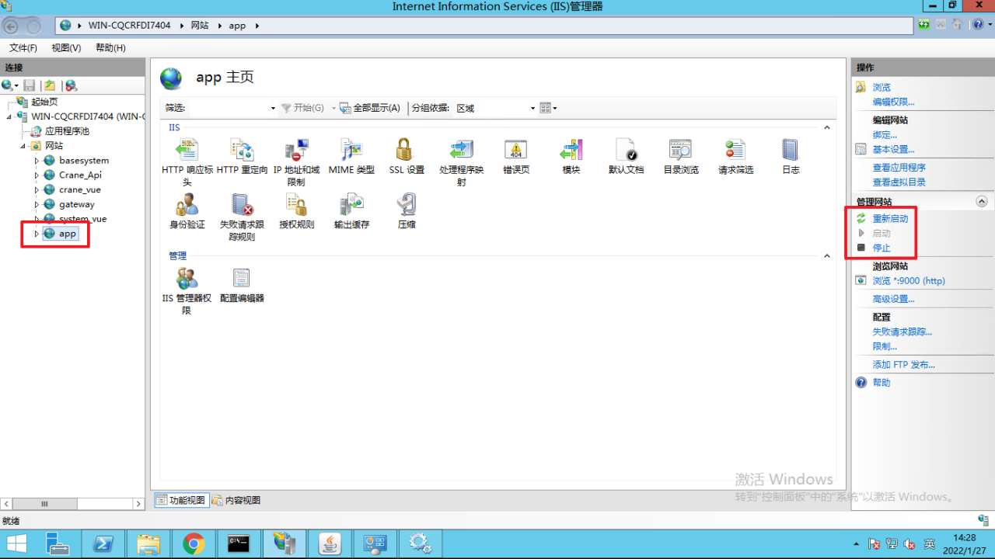
Task: Switch to 功能视图 tab
Action: (180, 500)
